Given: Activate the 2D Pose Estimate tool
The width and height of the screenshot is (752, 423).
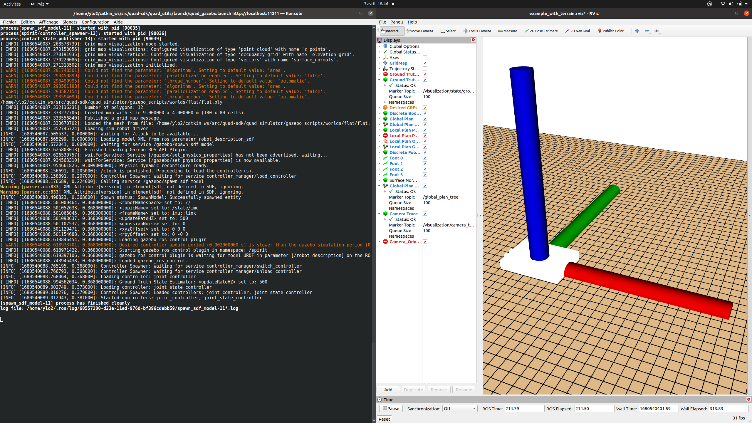Looking at the screenshot, I should [x=541, y=31].
